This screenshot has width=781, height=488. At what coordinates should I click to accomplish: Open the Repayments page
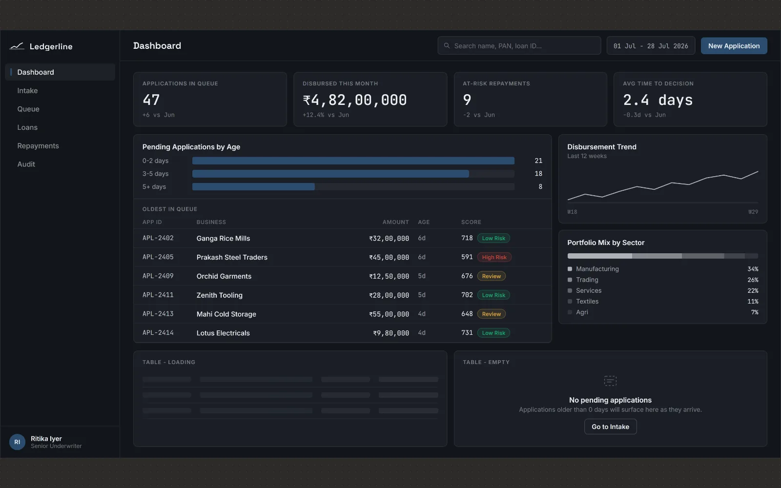[60, 146]
